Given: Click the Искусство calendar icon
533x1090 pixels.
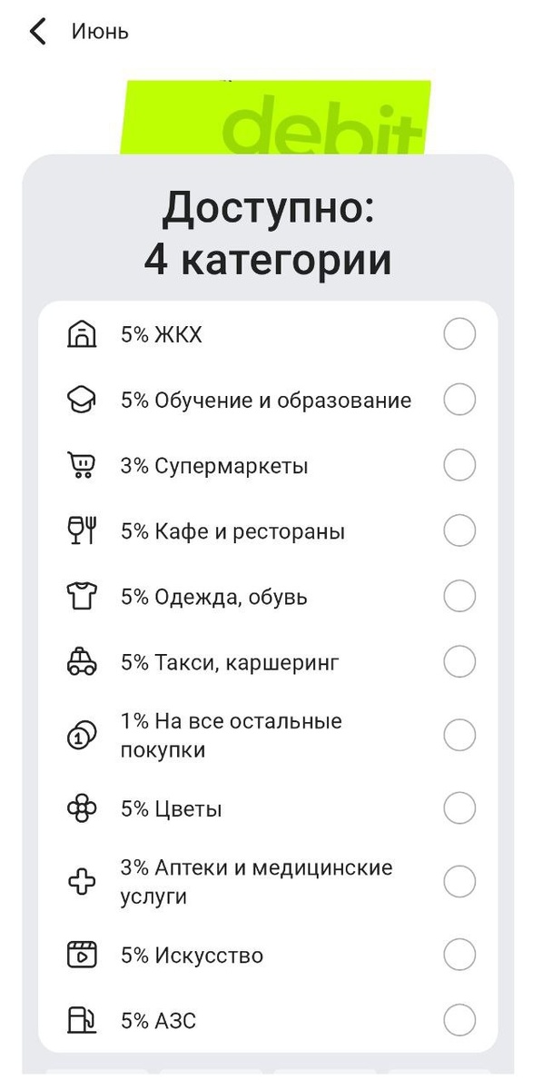Looking at the screenshot, I should [83, 955].
